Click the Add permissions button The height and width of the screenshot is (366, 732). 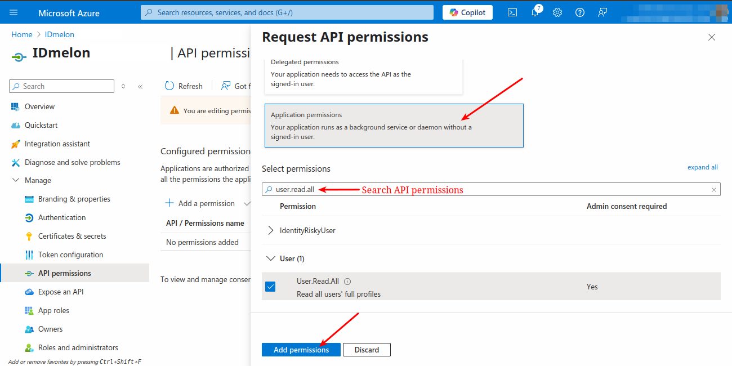pos(301,350)
